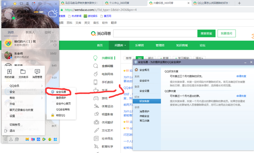The image size is (254, 153).
Task: Open the pink video icon in QQ bottom bar
Action: (x=33, y=139)
